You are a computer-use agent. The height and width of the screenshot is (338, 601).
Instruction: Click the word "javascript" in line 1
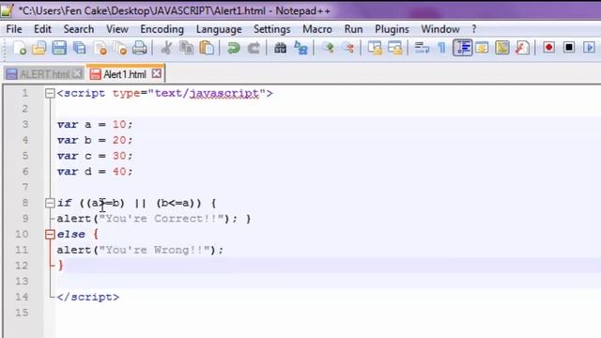(224, 94)
